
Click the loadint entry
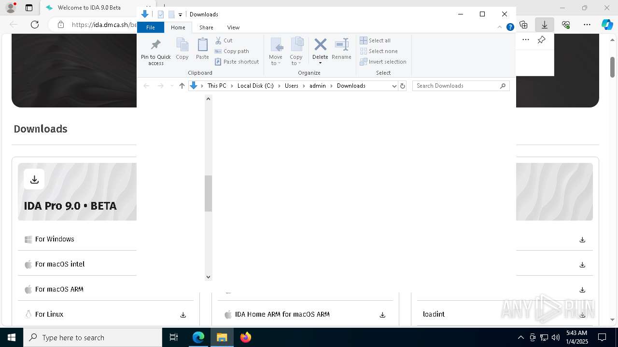(434, 314)
